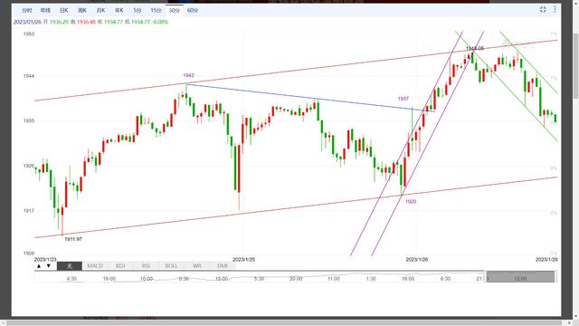Click the vertical page scrollbar thumb

[575, 66]
